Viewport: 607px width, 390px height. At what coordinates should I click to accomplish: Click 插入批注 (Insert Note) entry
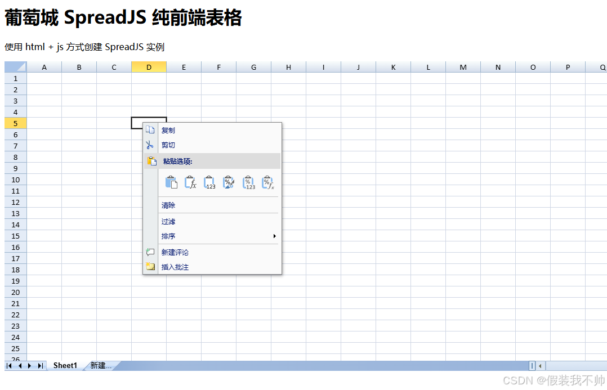coord(212,267)
